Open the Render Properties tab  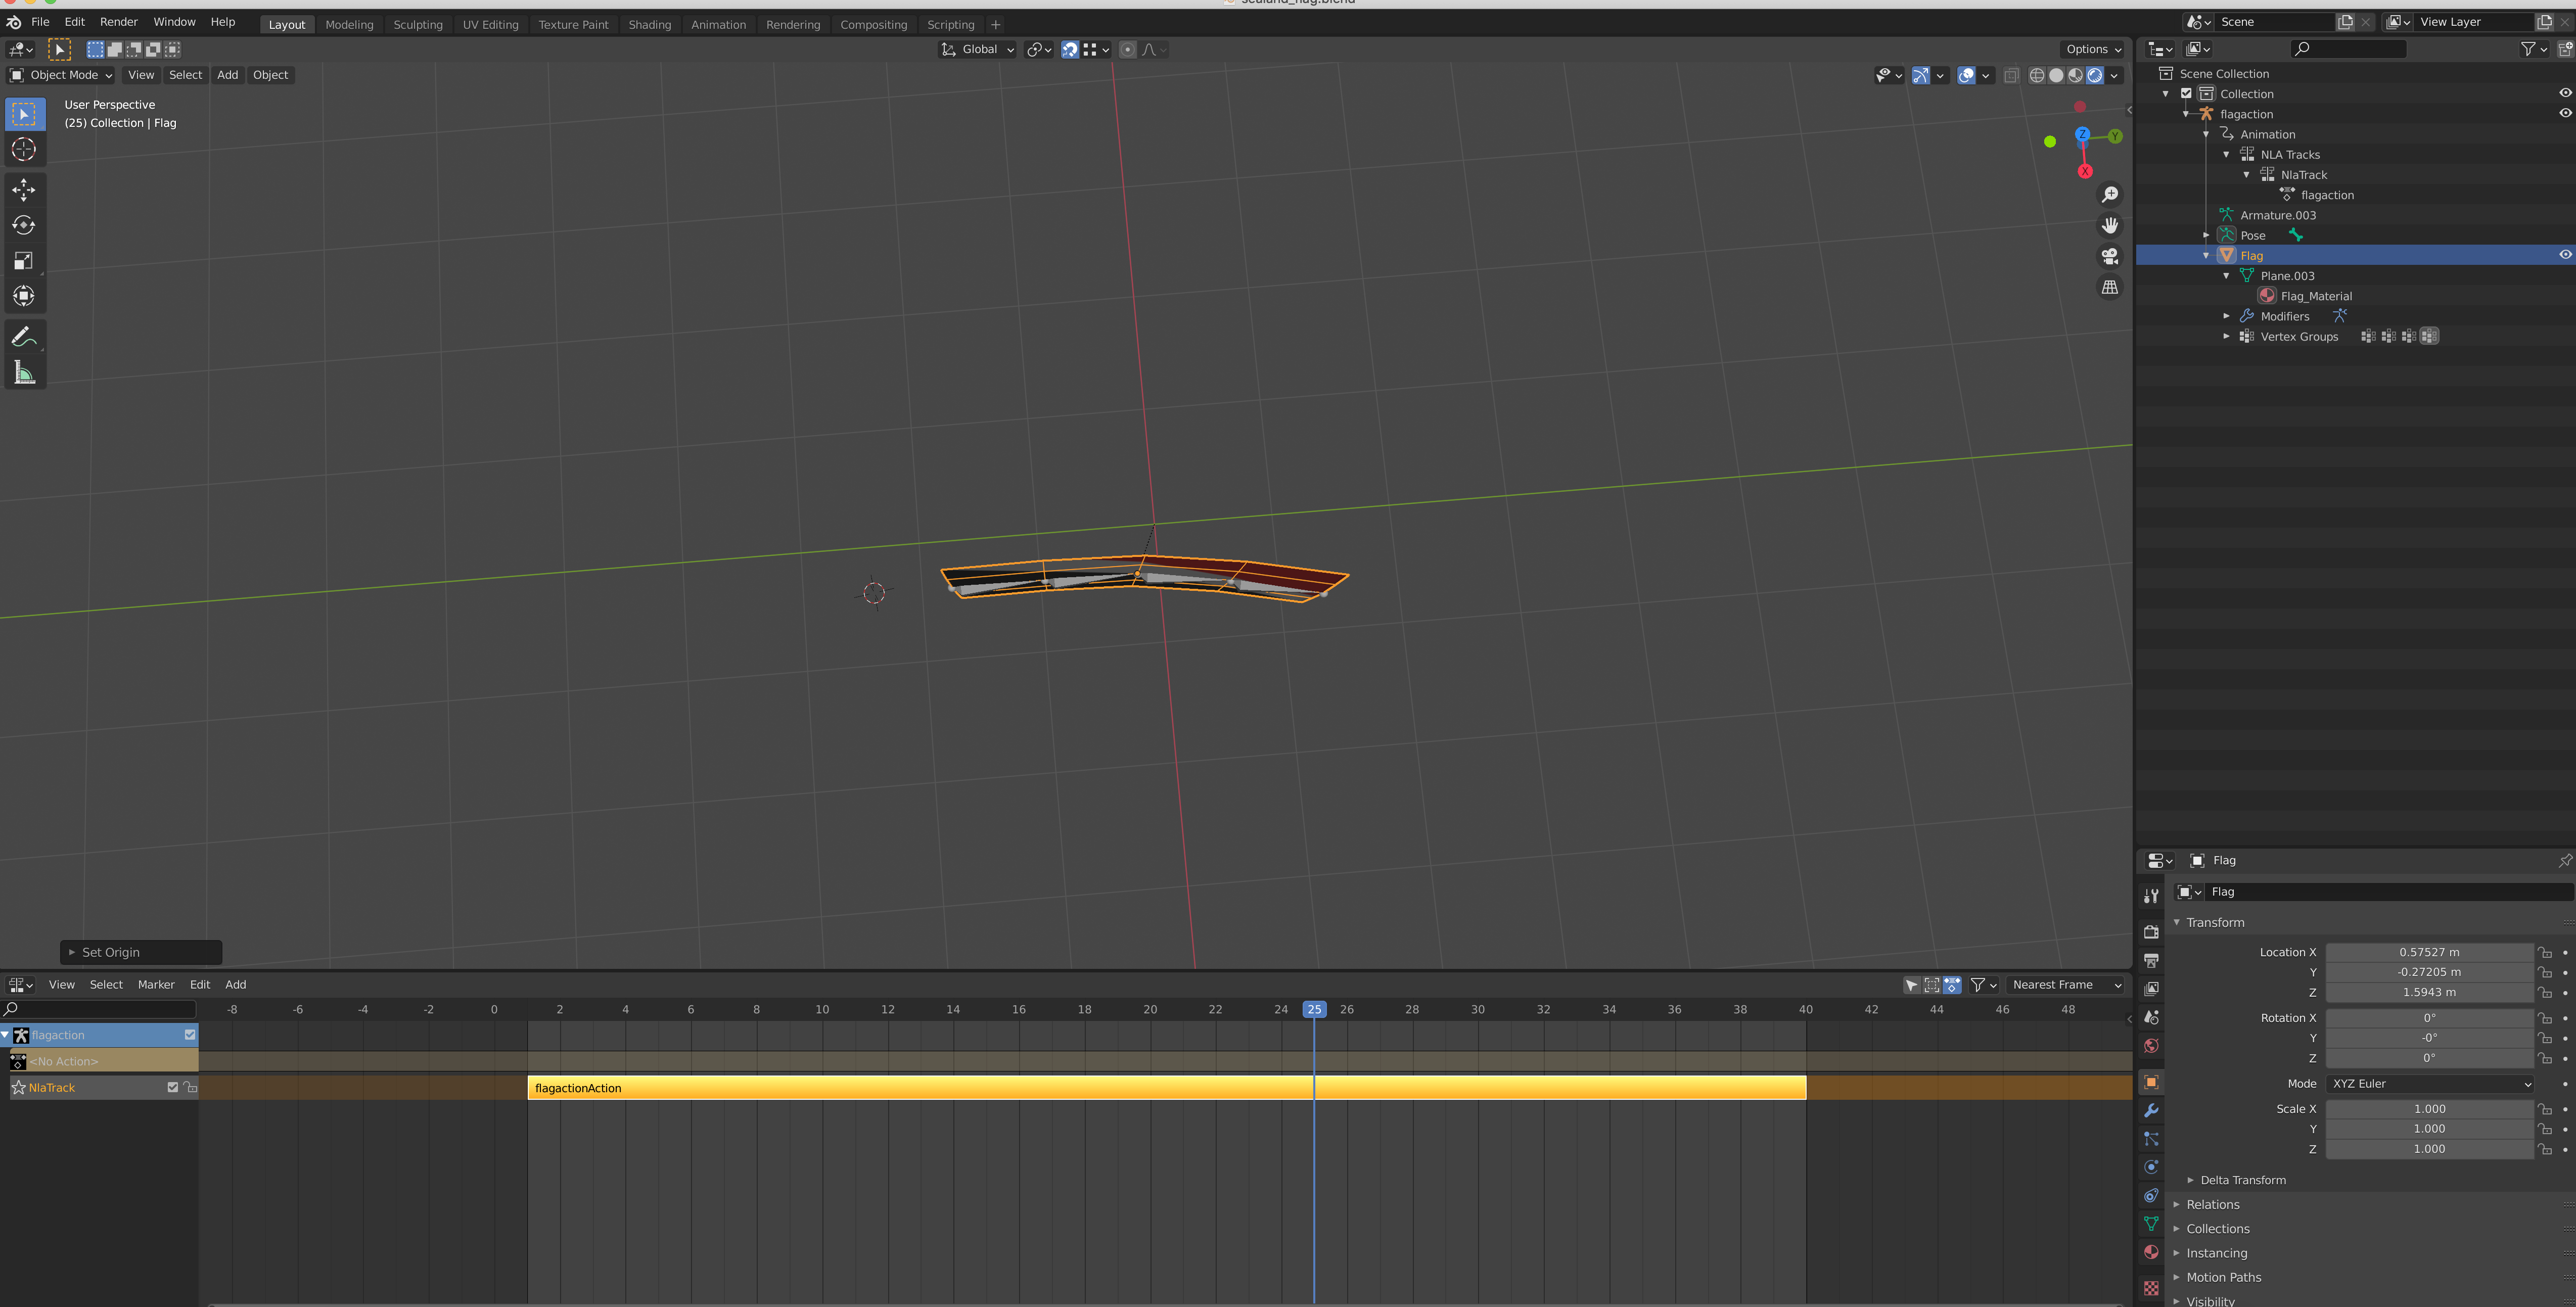click(2151, 931)
